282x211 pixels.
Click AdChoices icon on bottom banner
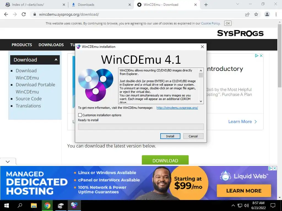pos(270,168)
